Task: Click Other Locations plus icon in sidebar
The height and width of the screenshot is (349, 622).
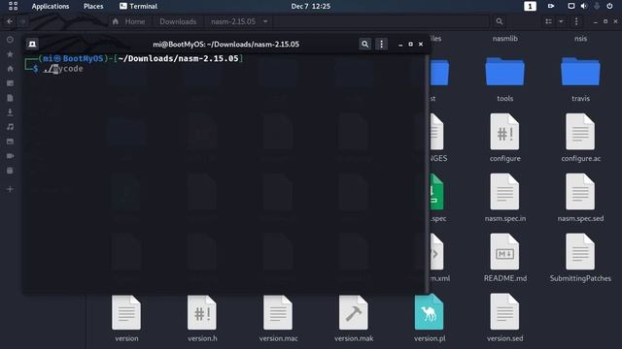Action: click(10, 190)
